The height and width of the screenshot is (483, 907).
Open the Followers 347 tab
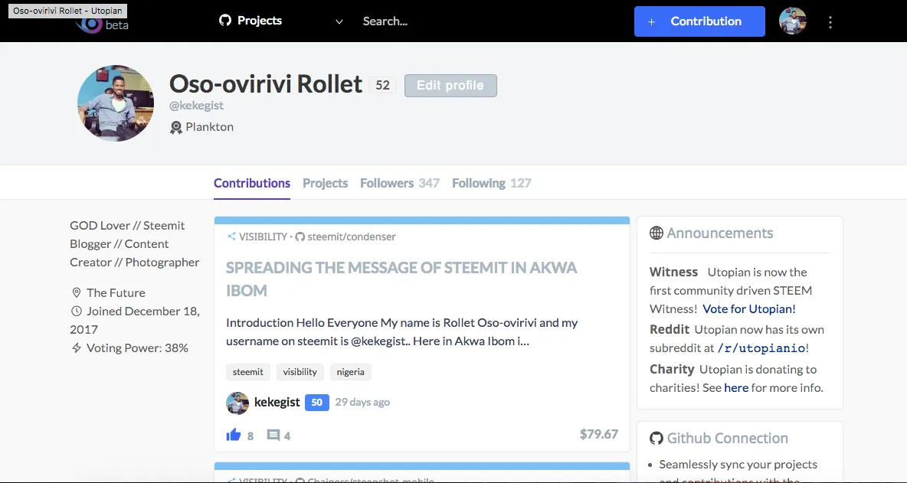(400, 183)
